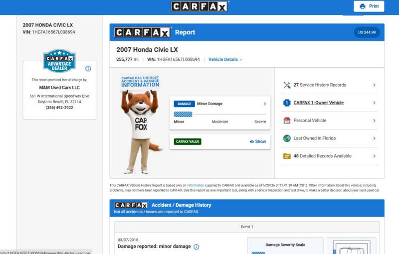
Task: Click the folder detailed records icon
Action: (x=287, y=156)
